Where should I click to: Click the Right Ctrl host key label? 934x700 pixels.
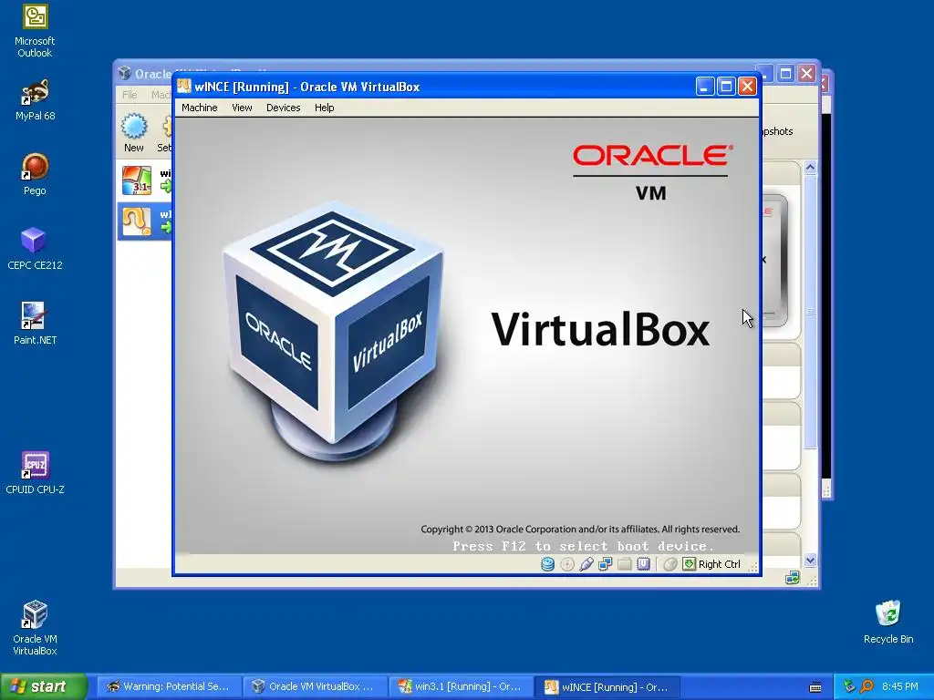pyautogui.click(x=720, y=564)
